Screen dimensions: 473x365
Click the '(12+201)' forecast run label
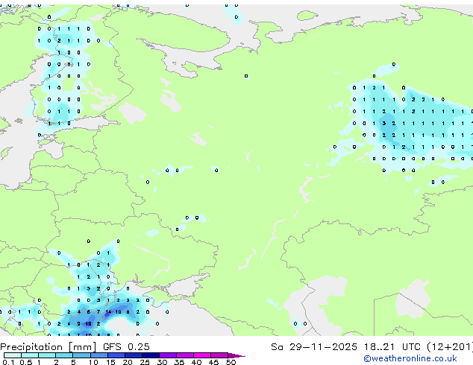(x=450, y=347)
